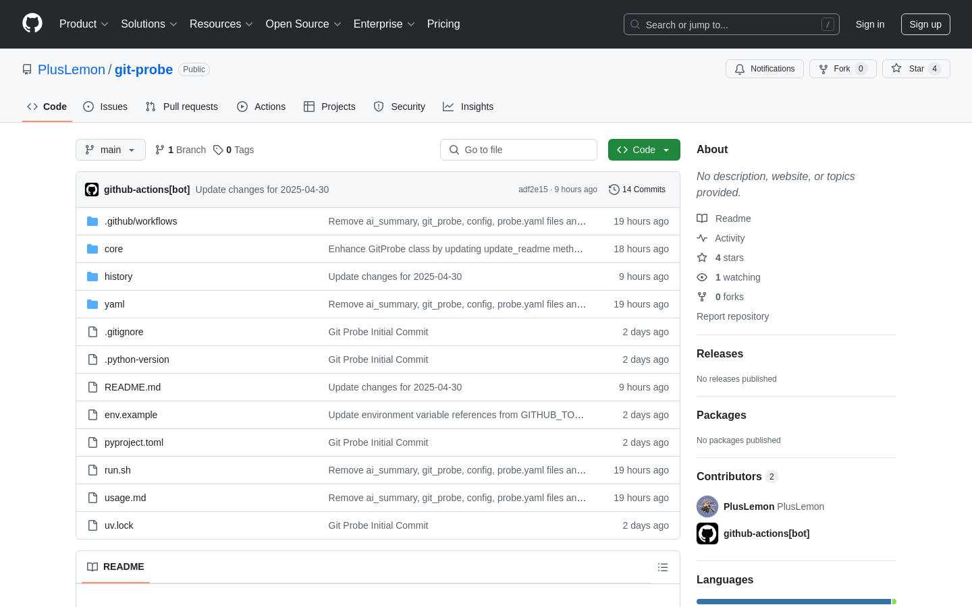The width and height of the screenshot is (972, 607).
Task: Click the languages color bar
Action: pyautogui.click(x=796, y=602)
